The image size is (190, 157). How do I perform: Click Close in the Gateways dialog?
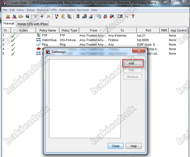116,146
